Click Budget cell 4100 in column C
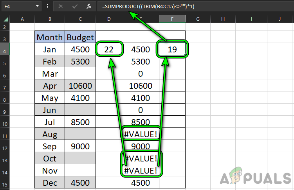The image size is (294, 190). pos(80,98)
